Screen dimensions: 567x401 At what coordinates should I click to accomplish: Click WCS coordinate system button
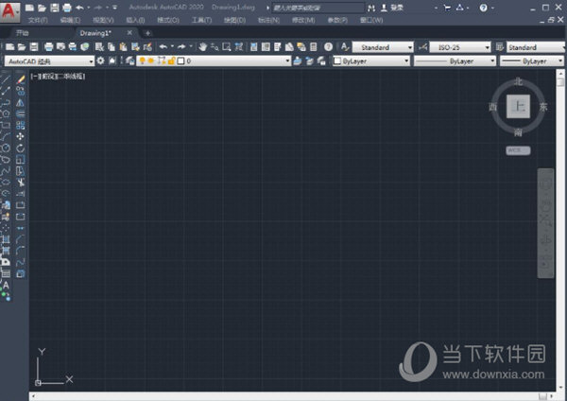518,150
